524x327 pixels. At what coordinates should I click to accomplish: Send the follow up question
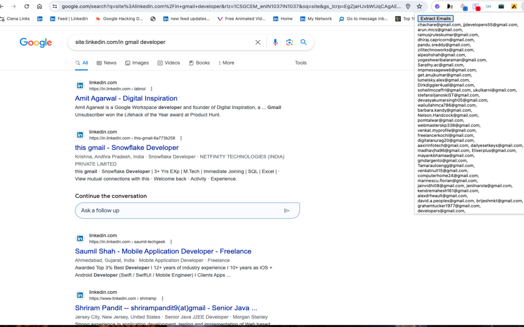pyautogui.click(x=287, y=211)
